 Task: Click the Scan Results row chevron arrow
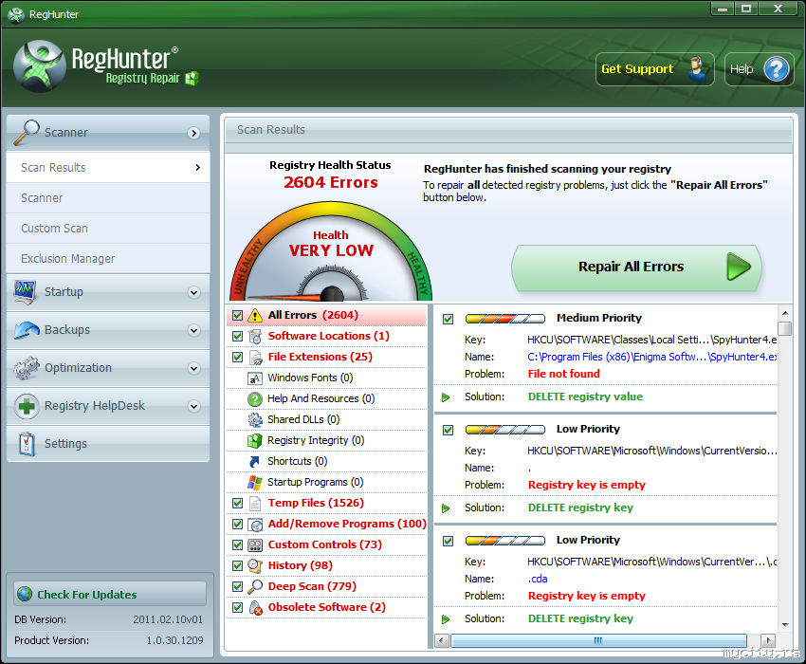point(198,167)
